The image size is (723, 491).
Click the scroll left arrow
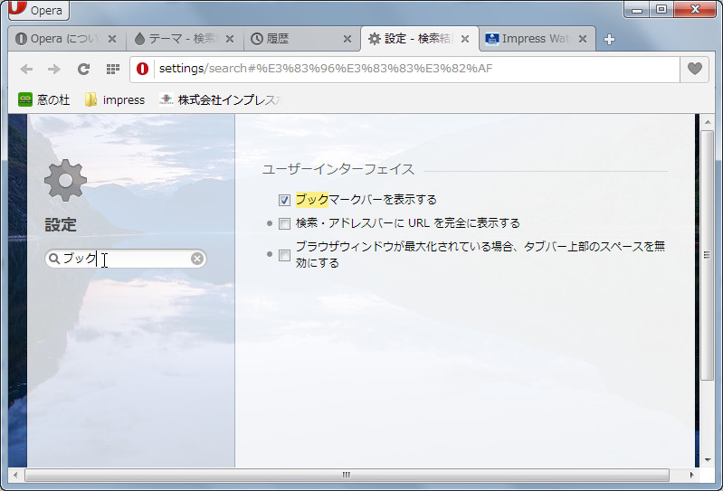pyautogui.click(x=15, y=475)
